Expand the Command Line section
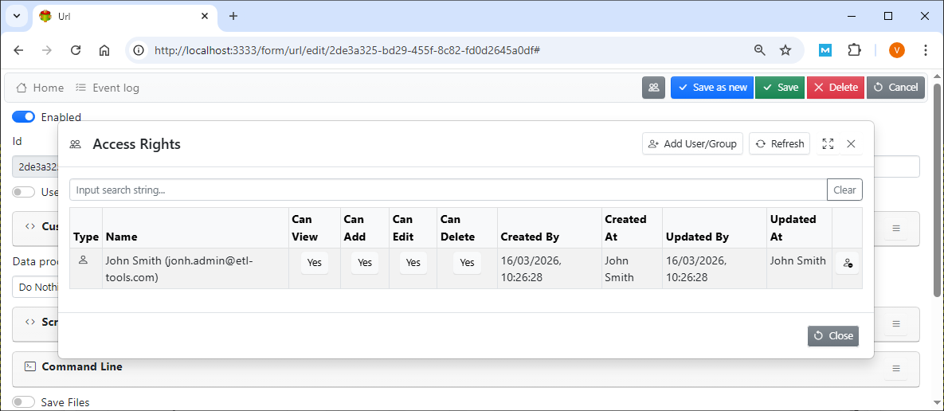 82,366
